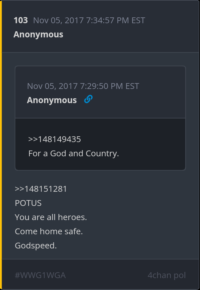Click the quoted post's dark body panel
Image resolution: width=200 pixels, height=290 pixels.
coord(100,144)
